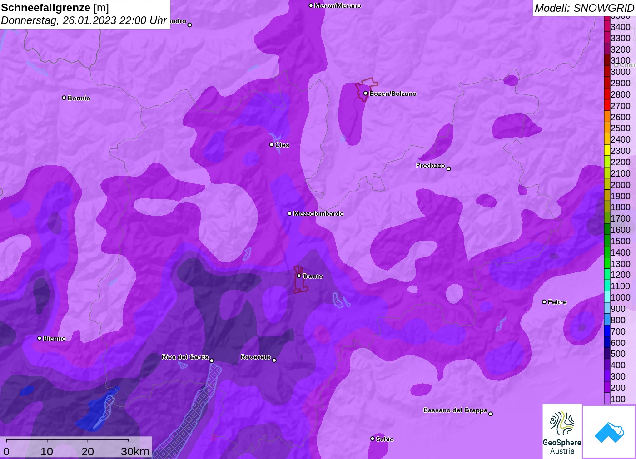Viewport: 636px width, 459px height.
Task: Click the 3400 m magenta legend swatch
Action: (607, 27)
